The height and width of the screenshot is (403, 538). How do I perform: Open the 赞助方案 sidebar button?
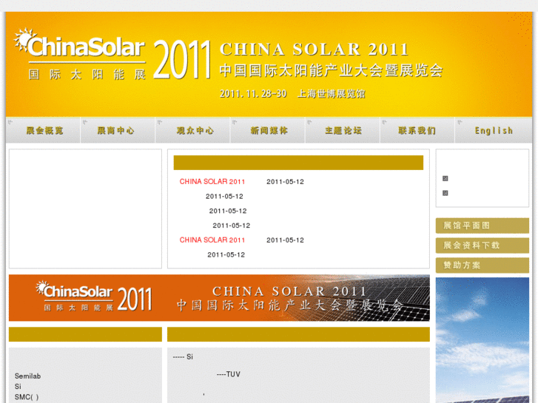(x=482, y=265)
